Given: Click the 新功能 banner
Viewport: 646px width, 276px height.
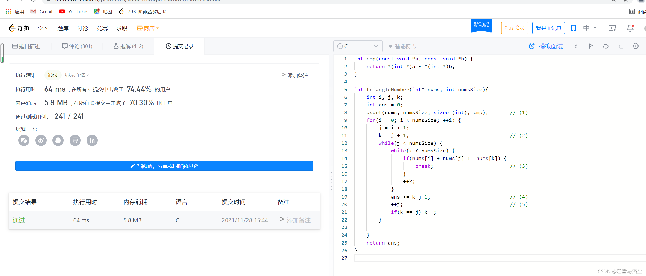Looking at the screenshot, I should coord(481,25).
